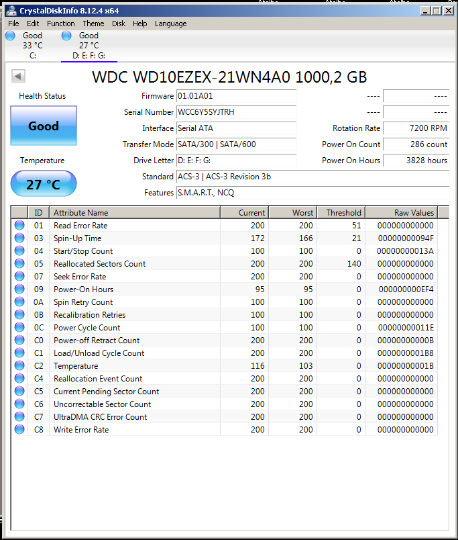The height and width of the screenshot is (540, 458).
Task: Maximize the CrystalDiskInfo window
Action: (x=437, y=11)
